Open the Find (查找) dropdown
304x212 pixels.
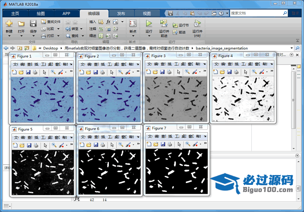click(x=75, y=36)
